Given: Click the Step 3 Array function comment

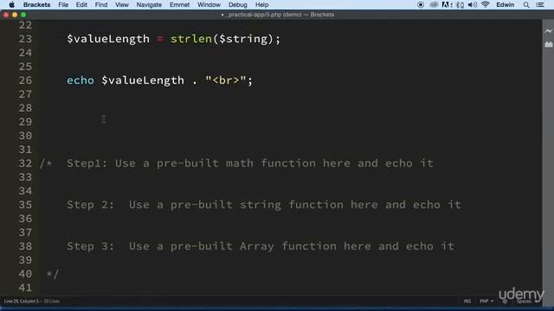Looking at the screenshot, I should pyautogui.click(x=261, y=246).
